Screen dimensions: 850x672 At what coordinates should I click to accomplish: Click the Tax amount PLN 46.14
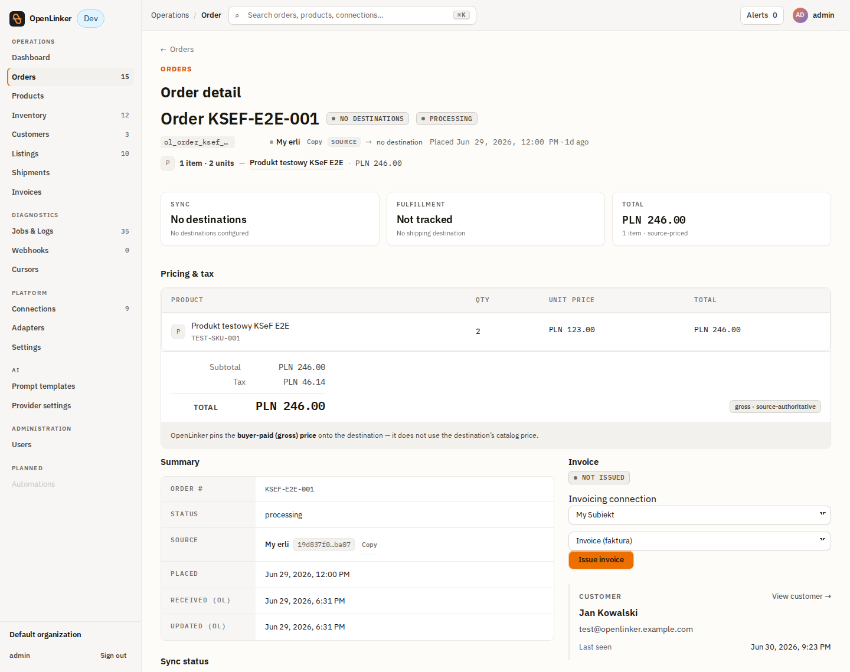pos(304,382)
